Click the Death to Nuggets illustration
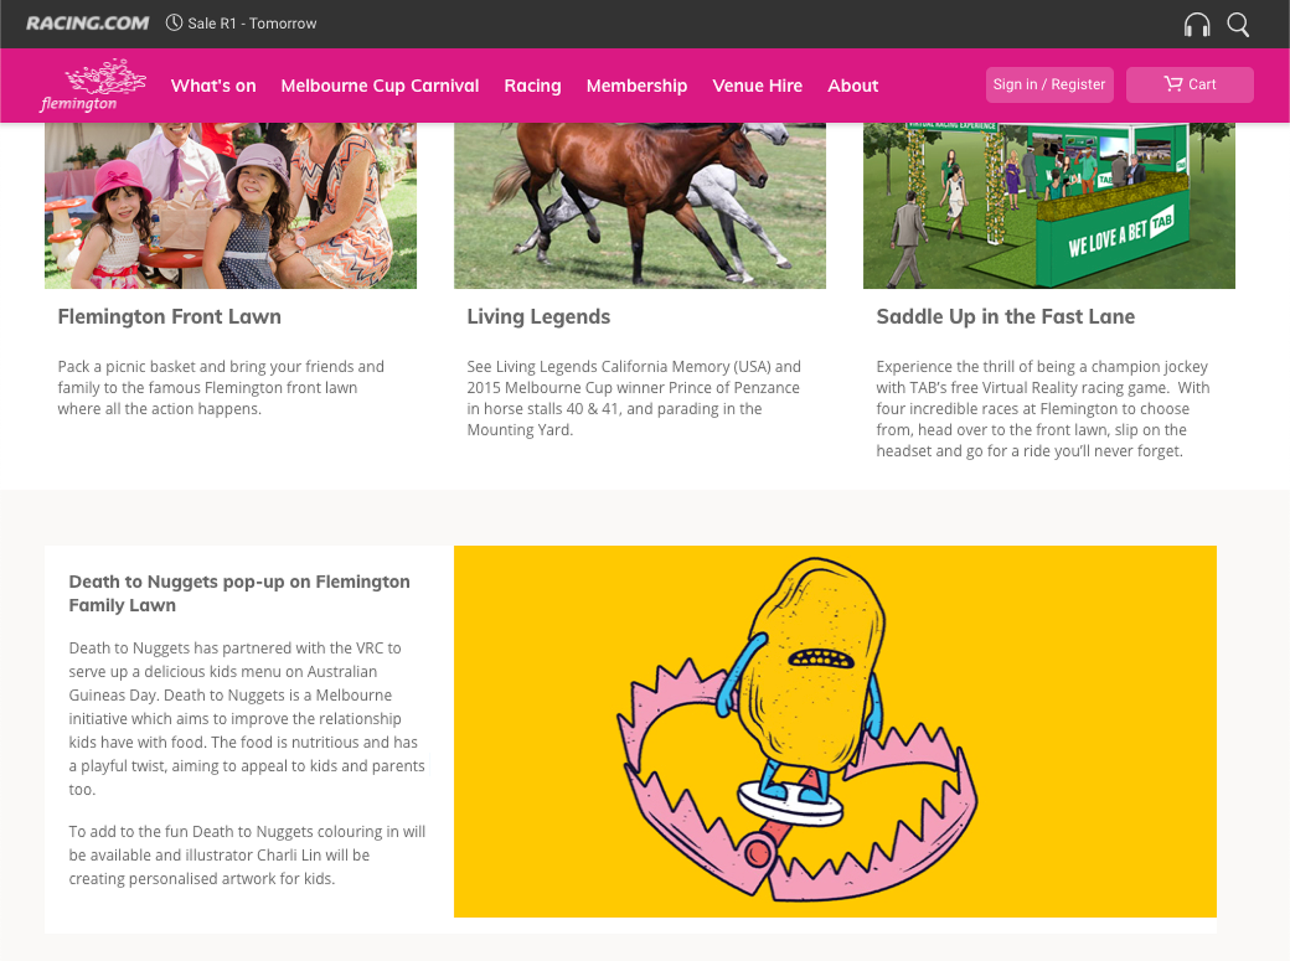Image resolution: width=1290 pixels, height=961 pixels. point(835,731)
